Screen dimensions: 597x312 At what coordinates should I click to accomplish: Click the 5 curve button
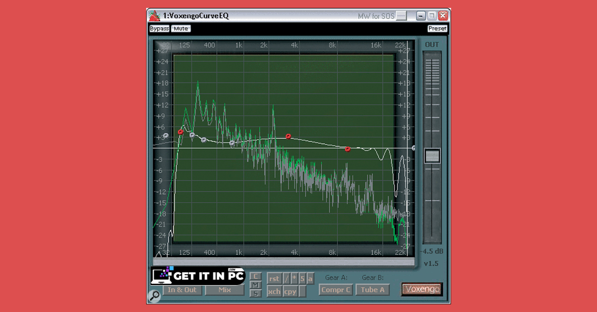pyautogui.click(x=302, y=279)
